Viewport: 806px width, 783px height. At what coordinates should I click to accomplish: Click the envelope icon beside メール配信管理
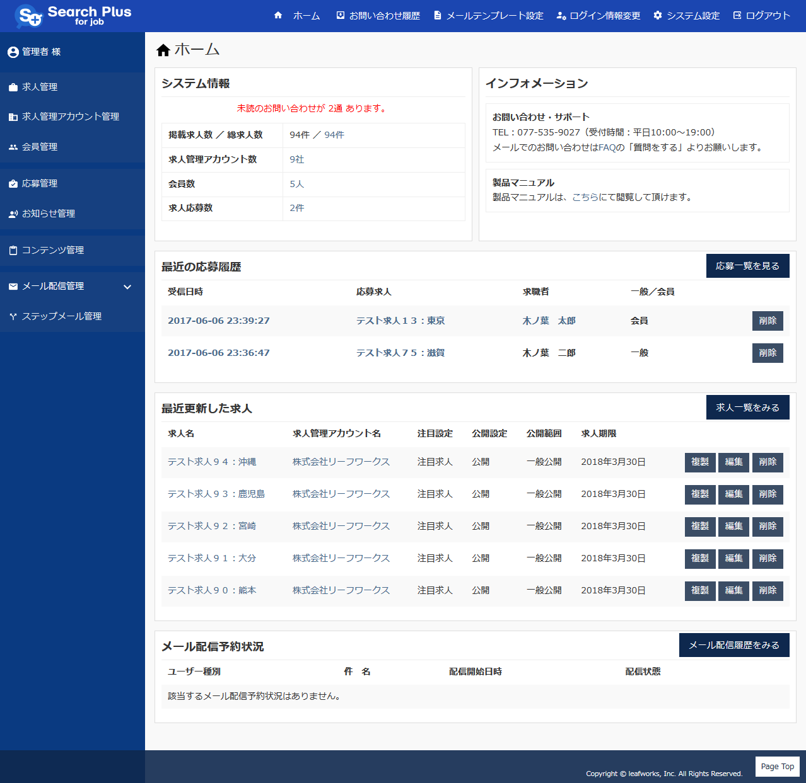click(13, 287)
